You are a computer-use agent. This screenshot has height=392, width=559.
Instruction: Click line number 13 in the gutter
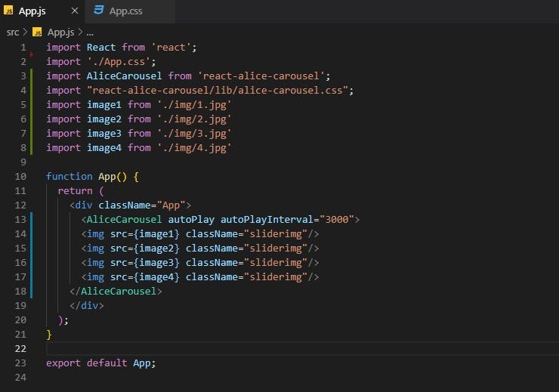(x=20, y=220)
